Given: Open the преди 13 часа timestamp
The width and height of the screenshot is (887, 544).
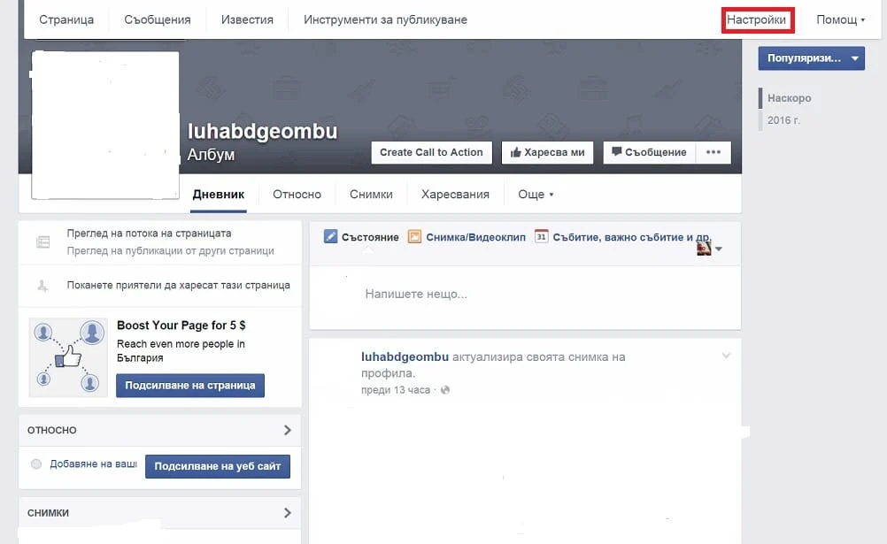Looking at the screenshot, I should (x=396, y=390).
